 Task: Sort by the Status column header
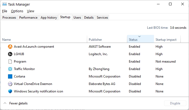coord(141,39)
